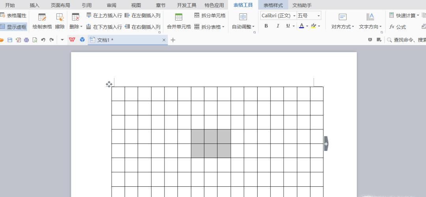426x197 pixels.
Task: Click the plus handle to add column
Action: pyautogui.click(x=326, y=143)
